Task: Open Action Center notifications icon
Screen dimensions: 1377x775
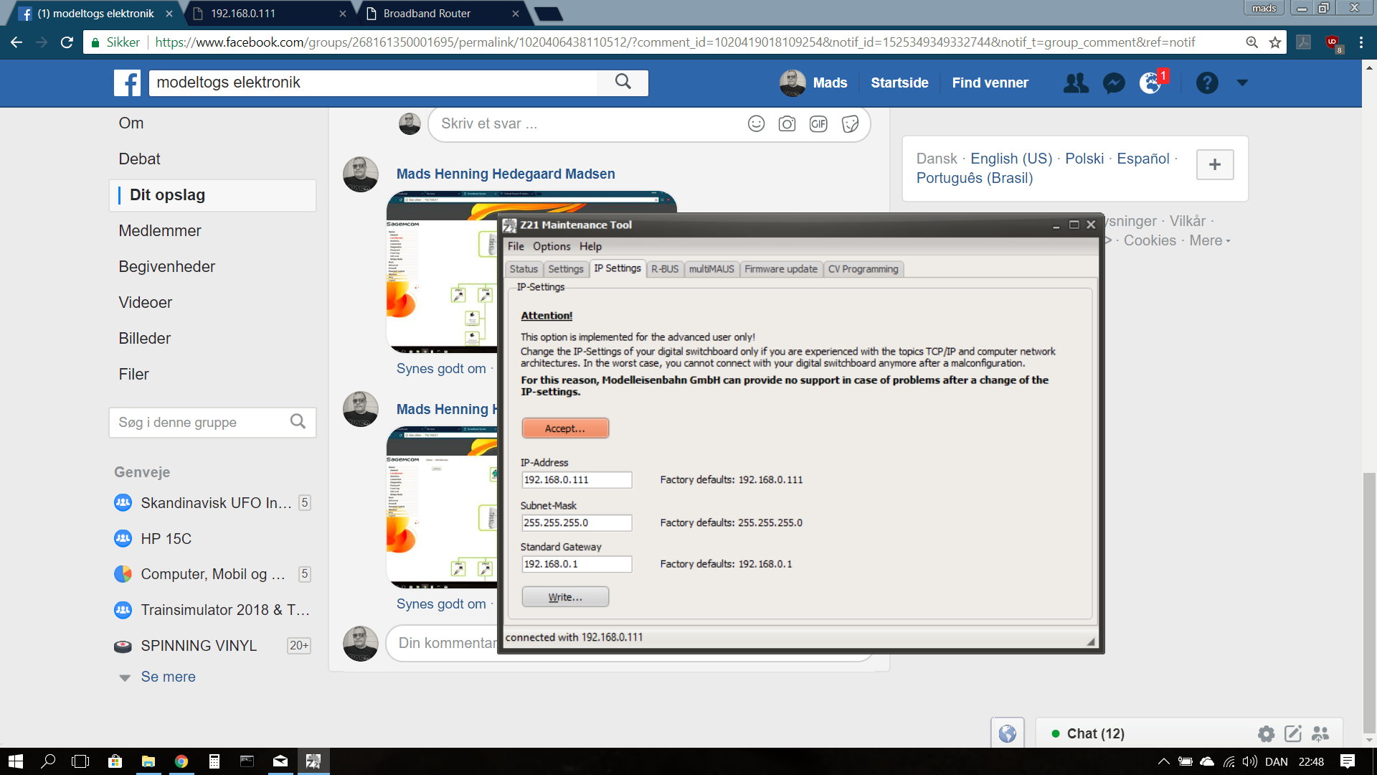Action: click(1348, 761)
